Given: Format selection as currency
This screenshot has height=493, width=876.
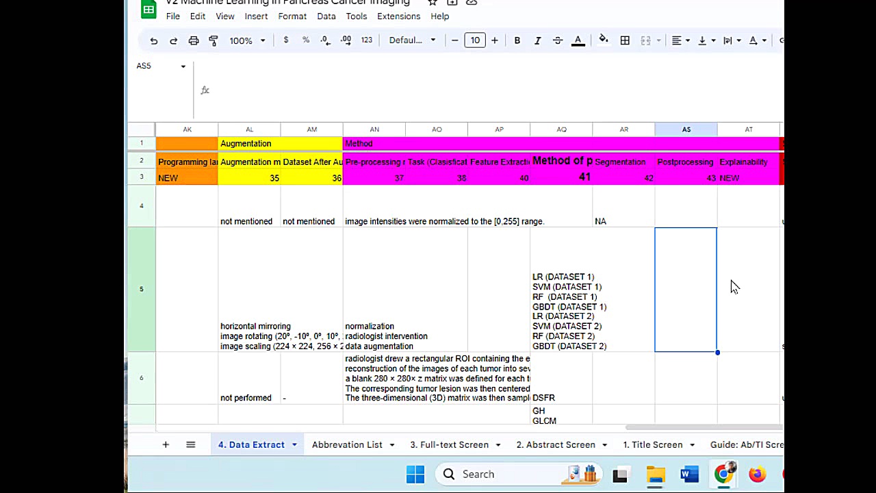Looking at the screenshot, I should [x=286, y=40].
